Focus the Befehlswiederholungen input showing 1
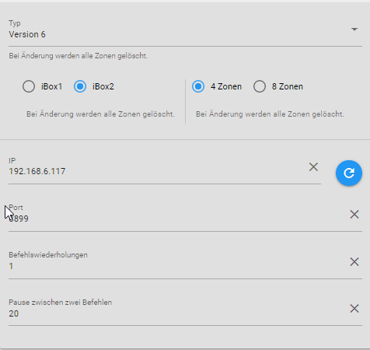The width and height of the screenshot is (370, 350). click(177, 266)
